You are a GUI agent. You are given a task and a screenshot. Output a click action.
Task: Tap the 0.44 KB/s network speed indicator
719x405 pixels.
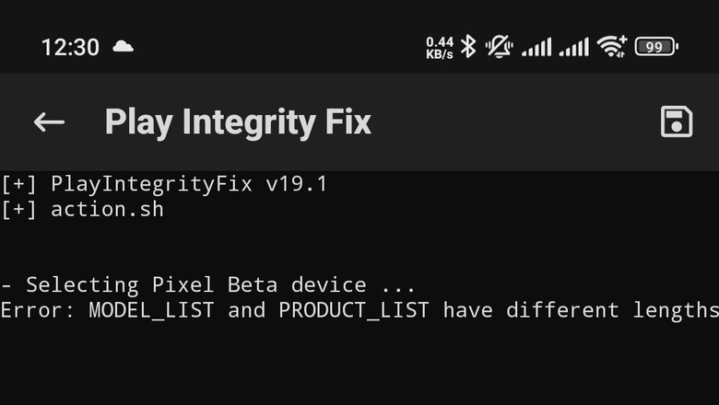pos(440,48)
